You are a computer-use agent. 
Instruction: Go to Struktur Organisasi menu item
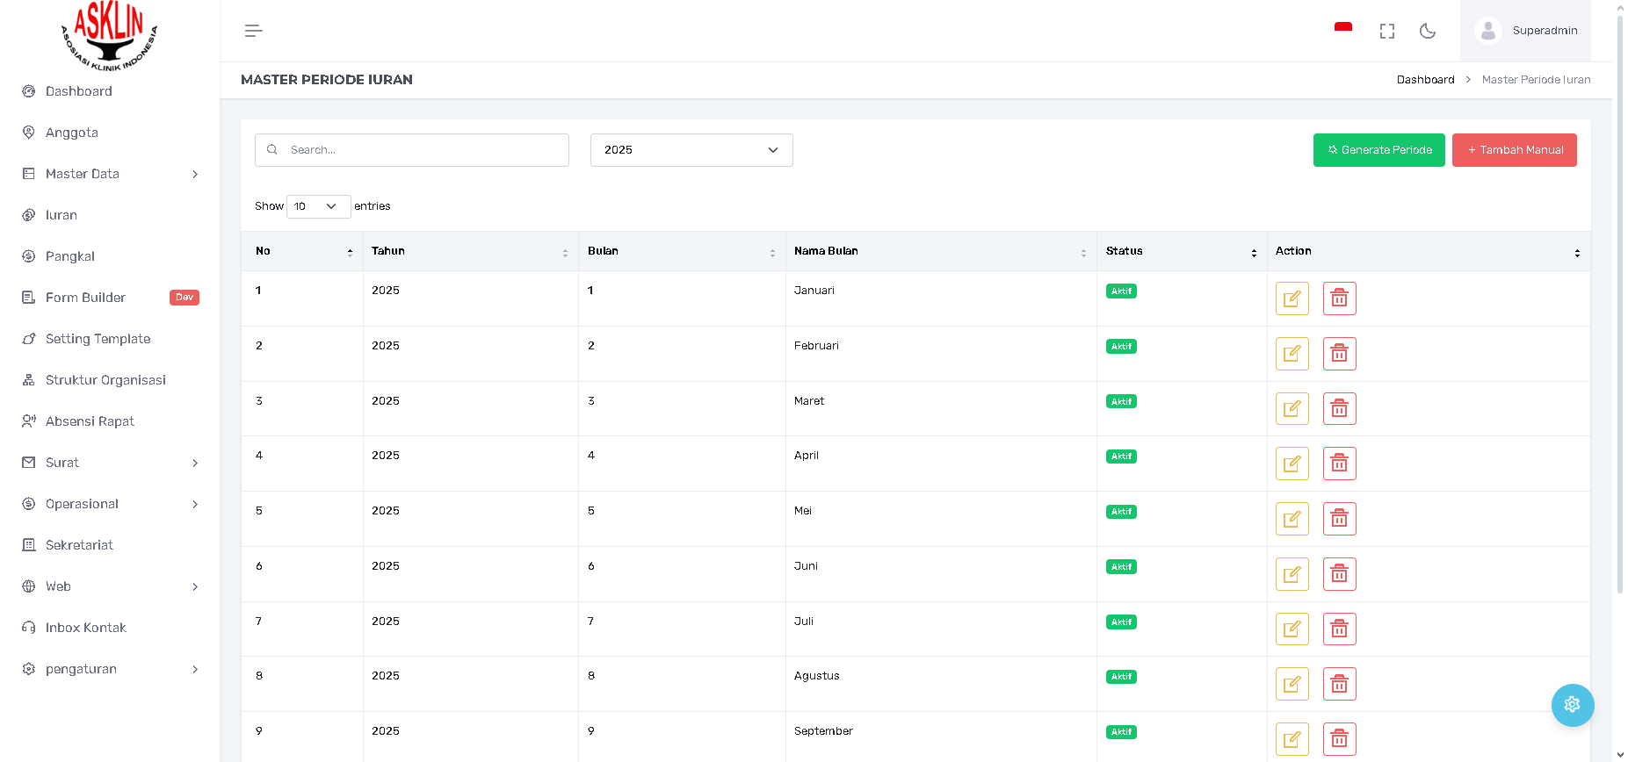tap(105, 380)
